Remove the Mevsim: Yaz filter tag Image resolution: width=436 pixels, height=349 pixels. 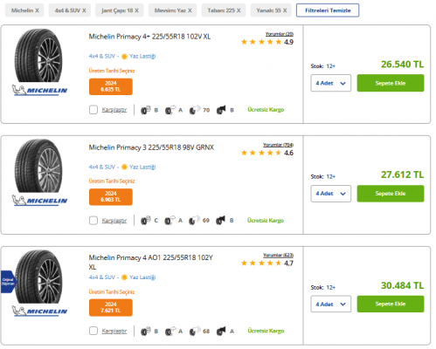pyautogui.click(x=190, y=10)
